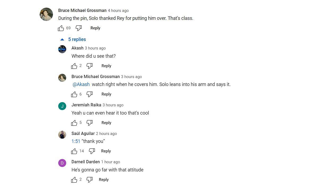Like the reply mentioning @Akash
Image resolution: width=327 pixels, height=186 pixels.
point(74,94)
